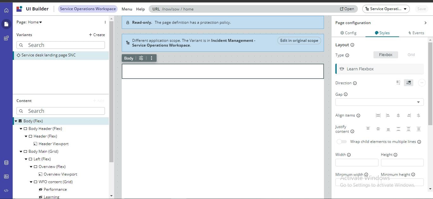
Task: Show the Layout info tooltip icon
Action: point(352,45)
